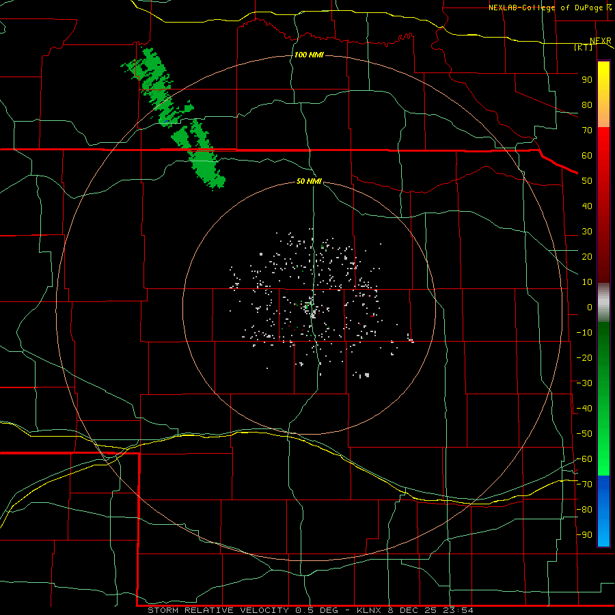The image size is (615, 615).
Task: Click the positive 10 knot scale label
Action: click(x=587, y=282)
